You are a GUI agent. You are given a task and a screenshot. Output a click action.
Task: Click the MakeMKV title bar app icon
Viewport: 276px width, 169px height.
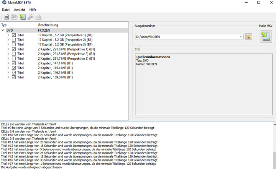4,2
